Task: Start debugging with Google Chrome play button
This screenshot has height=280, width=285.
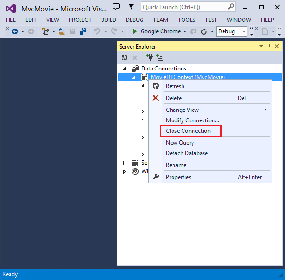Action: 135,31
